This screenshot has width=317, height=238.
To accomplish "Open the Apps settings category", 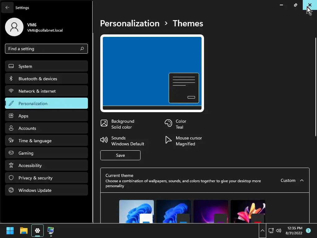I will (46, 116).
